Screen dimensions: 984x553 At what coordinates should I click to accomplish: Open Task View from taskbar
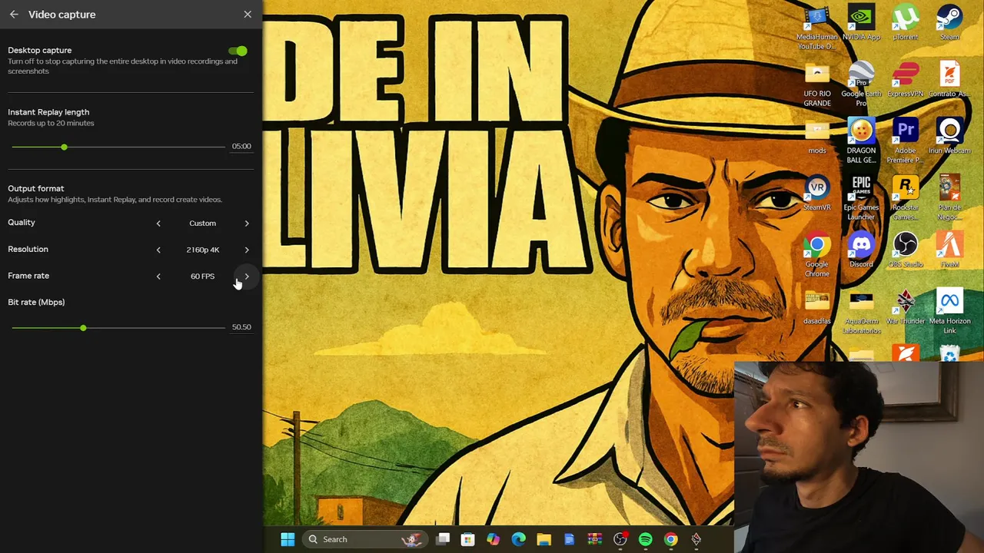(444, 540)
